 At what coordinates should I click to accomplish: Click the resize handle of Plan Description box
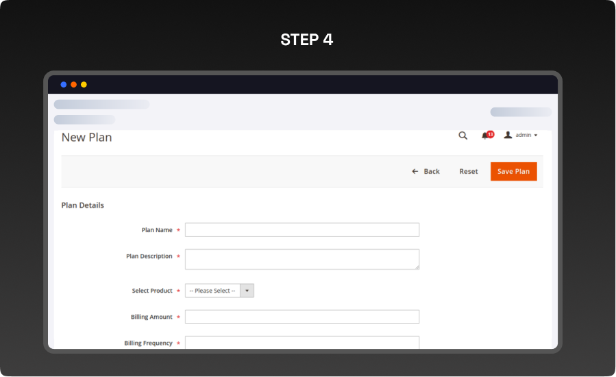point(415,265)
